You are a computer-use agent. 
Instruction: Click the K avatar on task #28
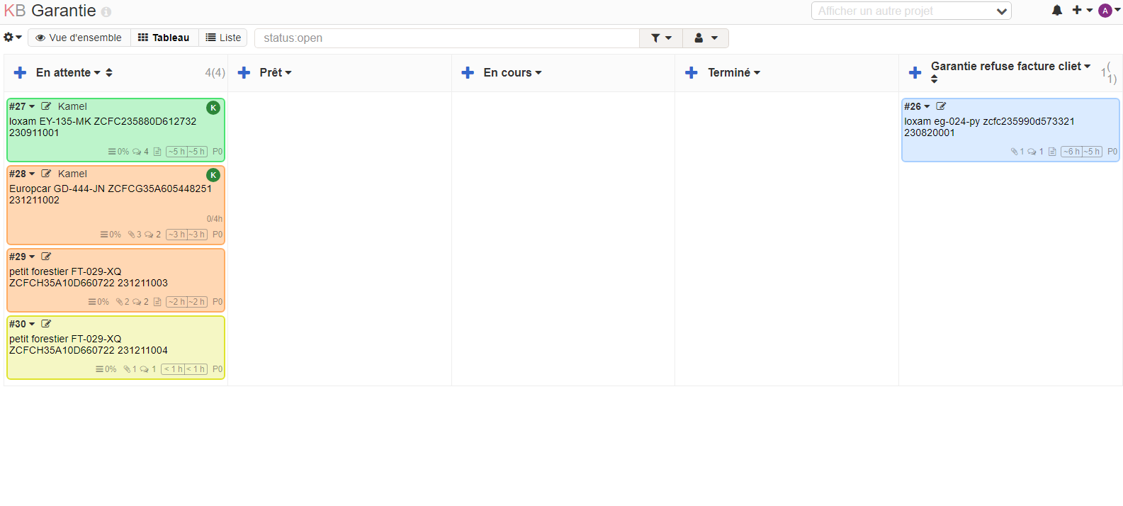click(x=213, y=175)
